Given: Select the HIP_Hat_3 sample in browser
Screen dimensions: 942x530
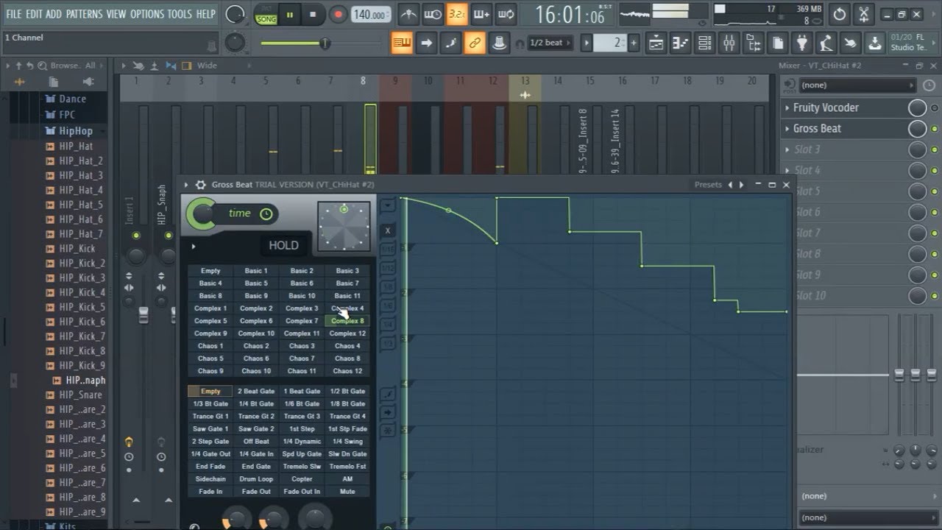Looking at the screenshot, I should pyautogui.click(x=80, y=175).
